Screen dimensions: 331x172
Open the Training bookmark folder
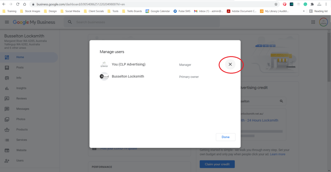[9, 11]
